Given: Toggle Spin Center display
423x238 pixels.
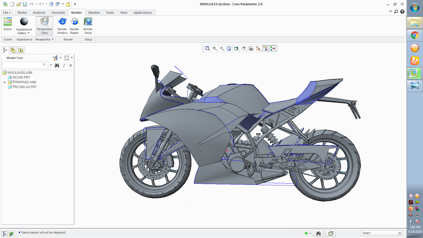Looking at the screenshot, I should point(273,48).
